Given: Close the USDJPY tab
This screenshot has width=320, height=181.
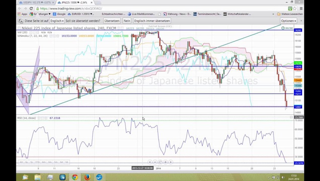Looking at the screenshot, I should pos(53,2).
